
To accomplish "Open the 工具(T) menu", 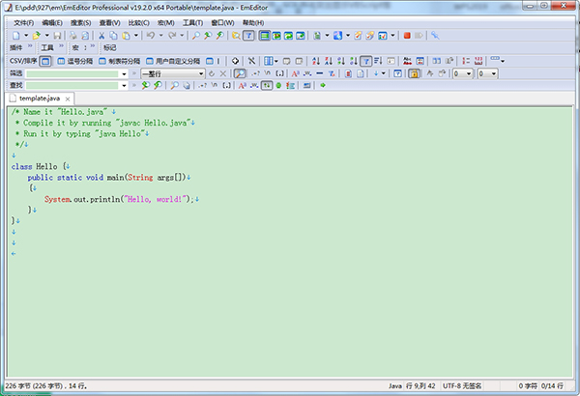I will [x=192, y=21].
